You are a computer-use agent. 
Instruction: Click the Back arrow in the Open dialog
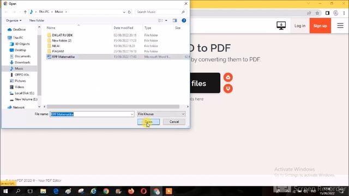(6, 12)
